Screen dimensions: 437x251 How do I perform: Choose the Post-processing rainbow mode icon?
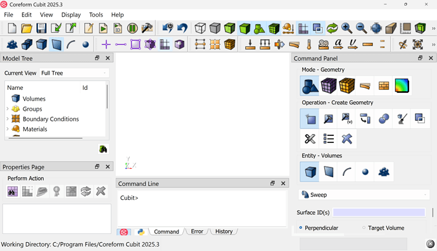pos(402,85)
